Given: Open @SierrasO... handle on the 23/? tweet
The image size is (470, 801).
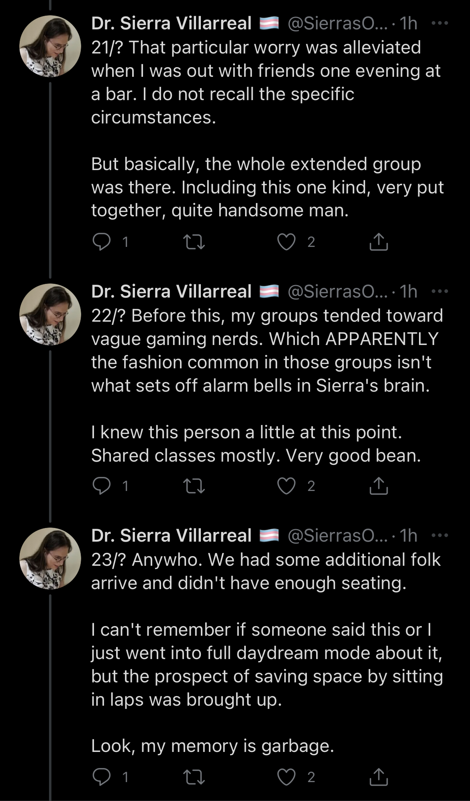Looking at the screenshot, I should [x=337, y=536].
